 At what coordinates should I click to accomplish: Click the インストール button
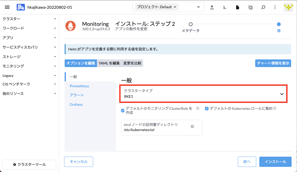[275, 162]
